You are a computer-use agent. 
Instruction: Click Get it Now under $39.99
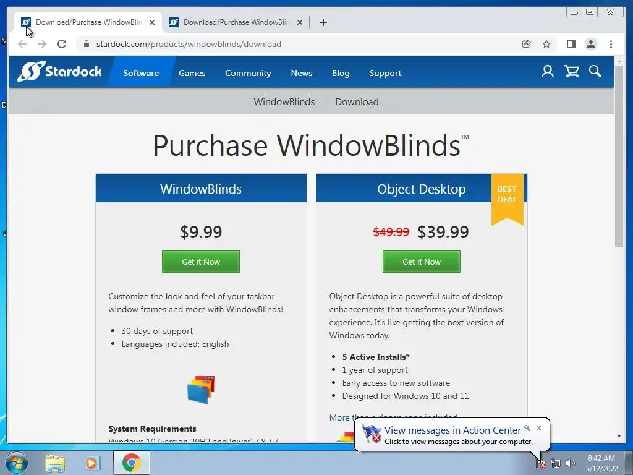422,262
